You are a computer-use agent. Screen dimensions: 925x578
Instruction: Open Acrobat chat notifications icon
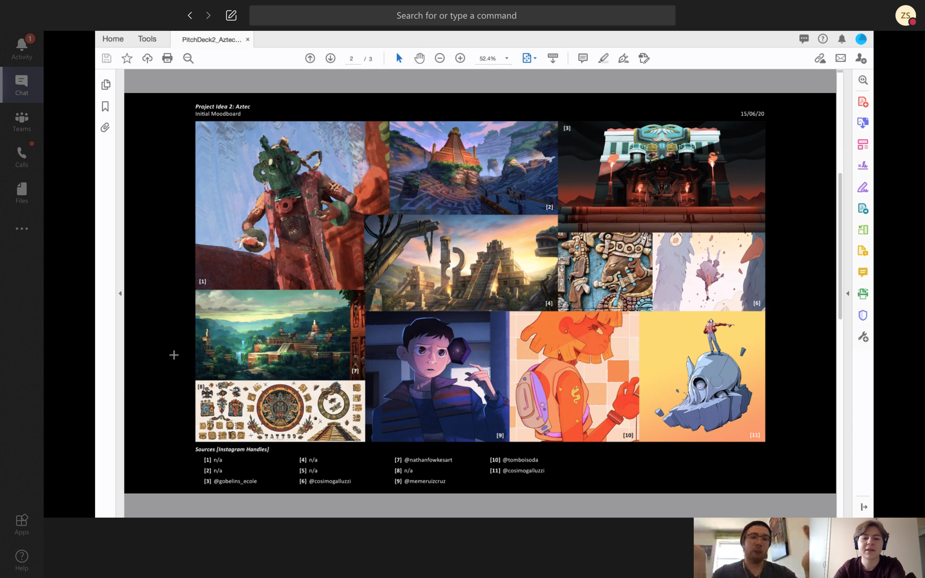coord(804,38)
